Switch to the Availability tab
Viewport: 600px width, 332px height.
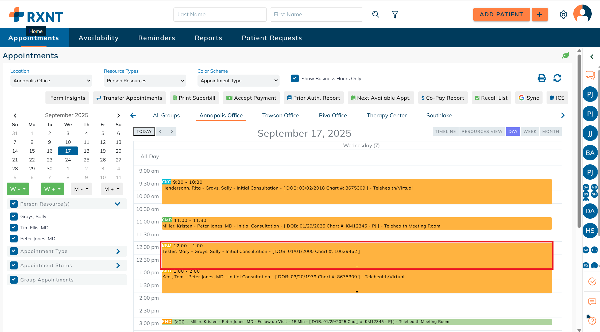(98, 38)
